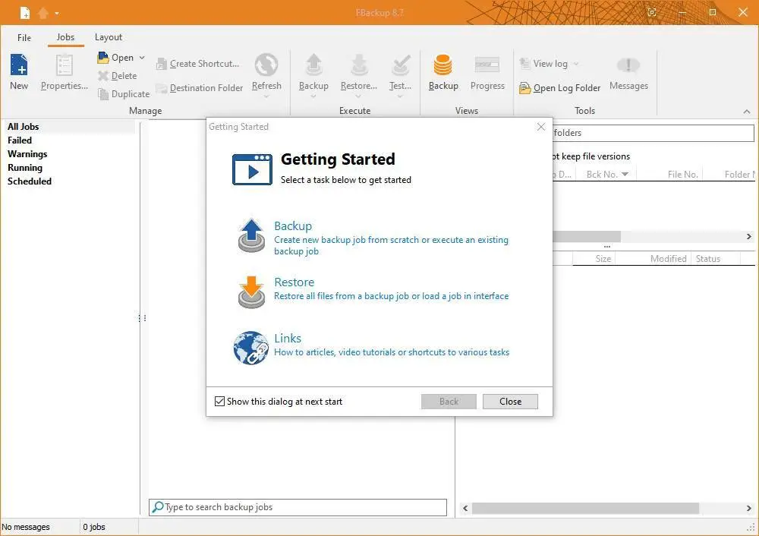Click the Close button in dialog

pos(510,402)
